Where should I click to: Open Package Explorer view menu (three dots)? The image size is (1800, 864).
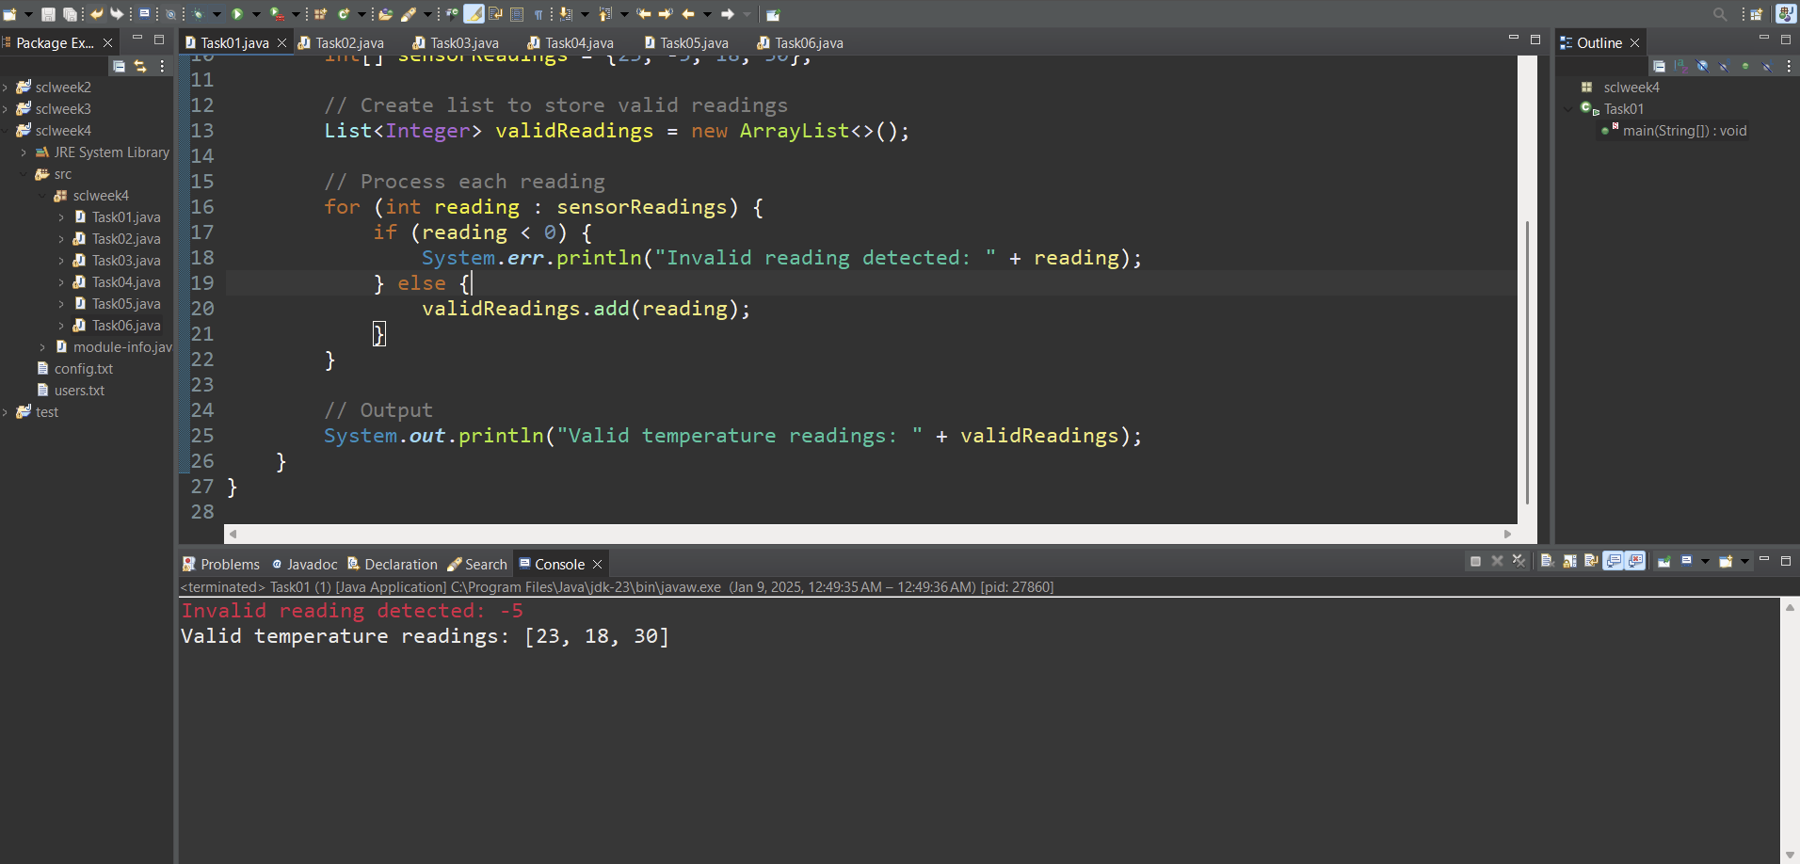coord(162,66)
